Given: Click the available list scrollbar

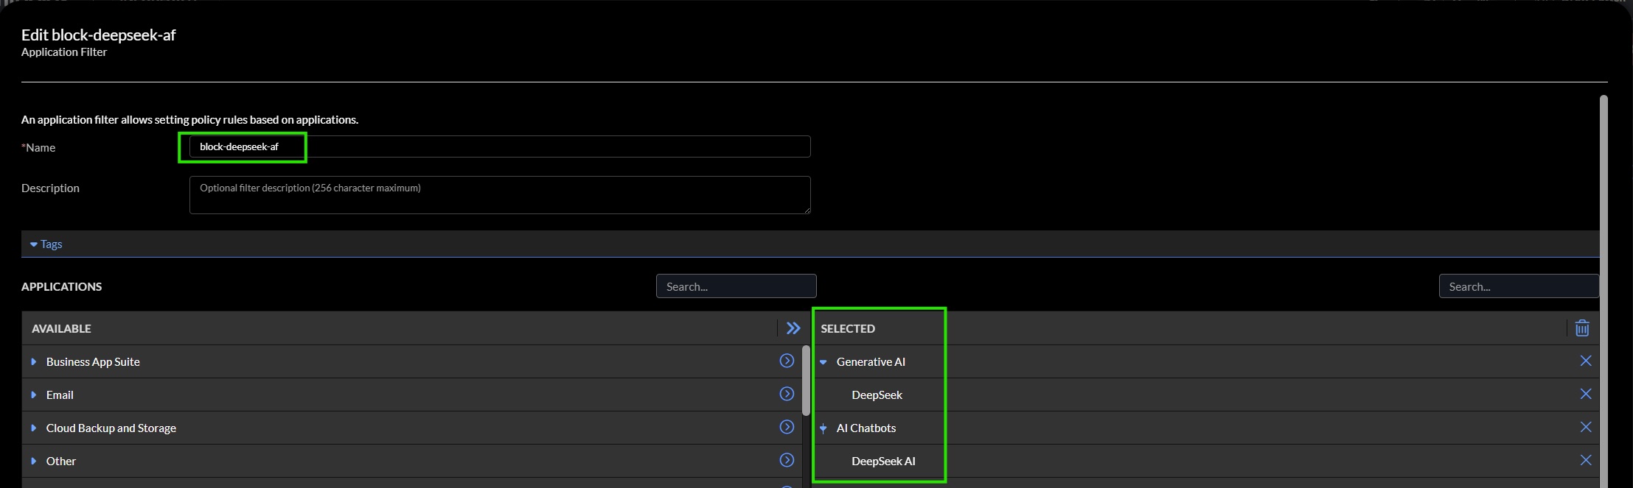Looking at the screenshot, I should (806, 380).
